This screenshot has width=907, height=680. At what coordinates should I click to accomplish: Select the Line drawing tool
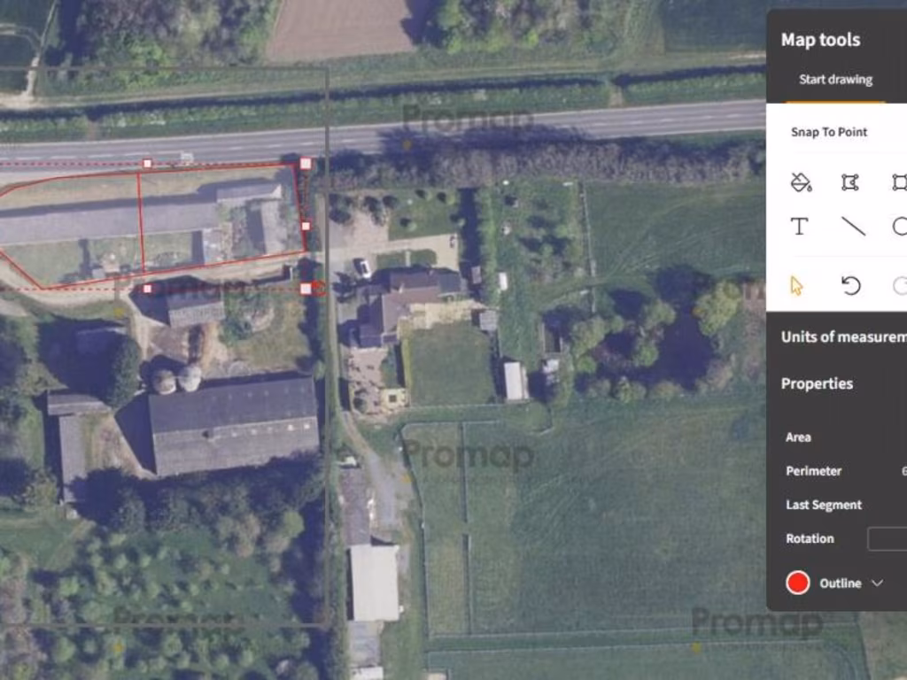(x=853, y=226)
